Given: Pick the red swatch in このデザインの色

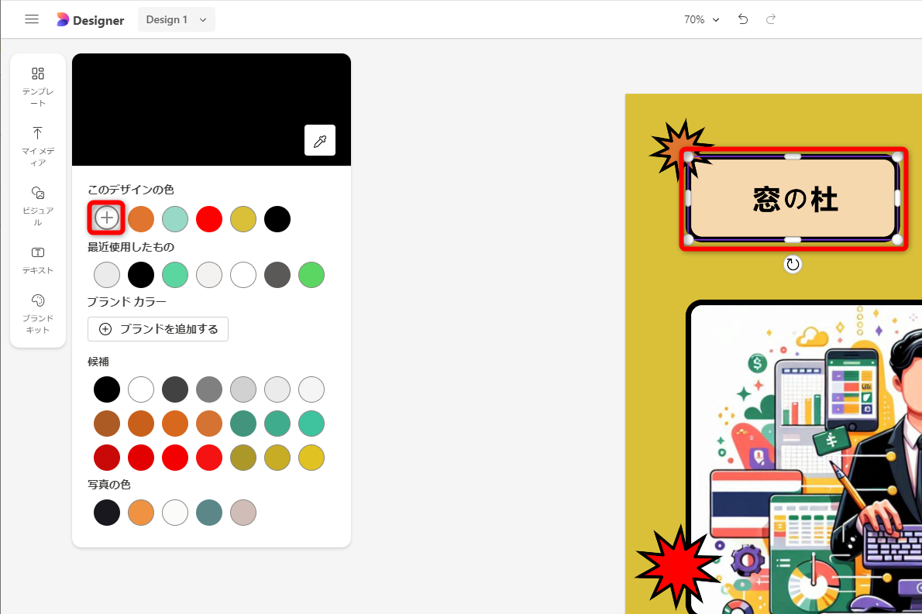Looking at the screenshot, I should (x=209, y=219).
